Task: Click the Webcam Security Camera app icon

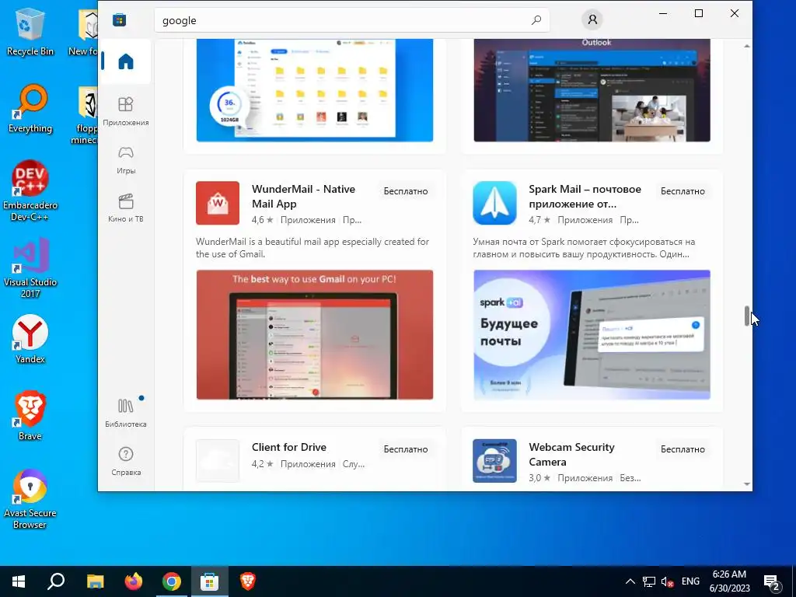Action: [x=494, y=460]
